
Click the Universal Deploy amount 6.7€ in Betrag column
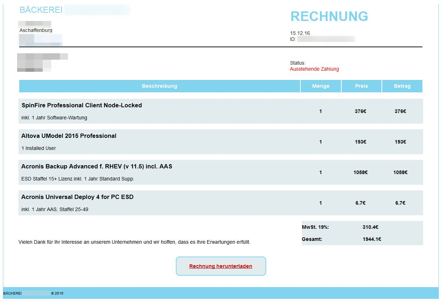[400, 203]
